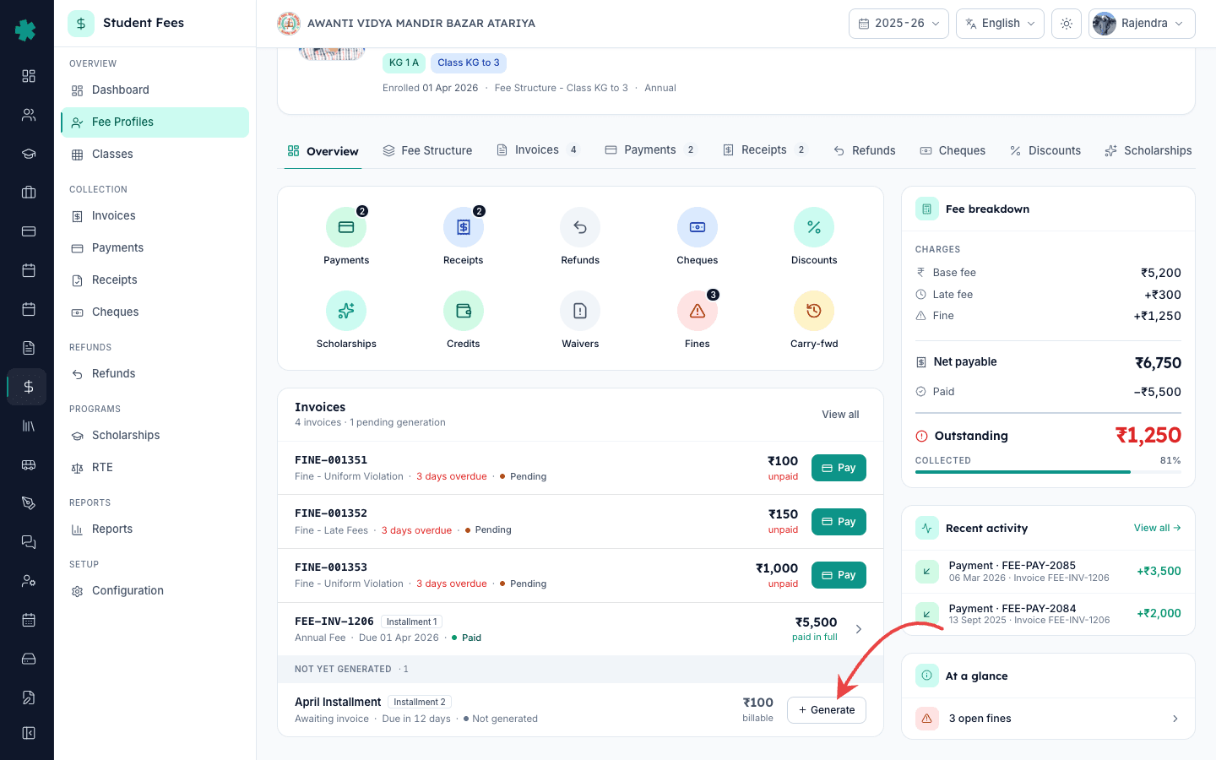The image size is (1216, 760).
Task: Open the Scholarships sparkle icon tile
Action: click(x=346, y=311)
